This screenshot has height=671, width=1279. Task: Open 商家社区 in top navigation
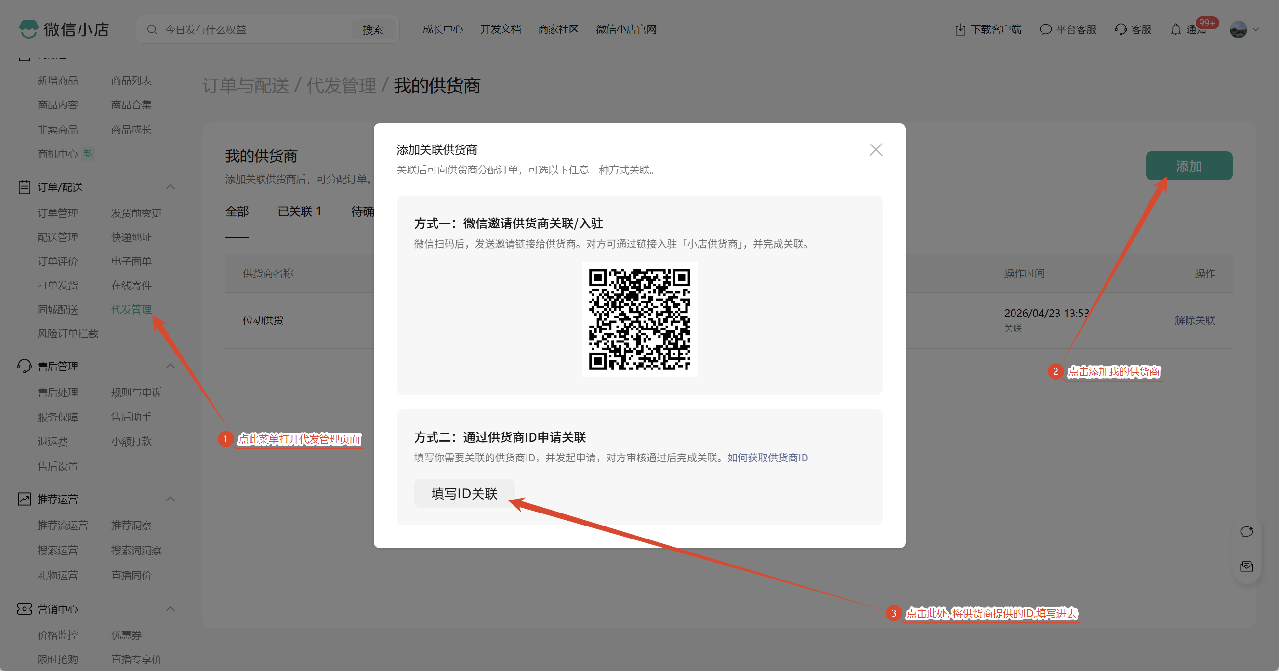559,30
